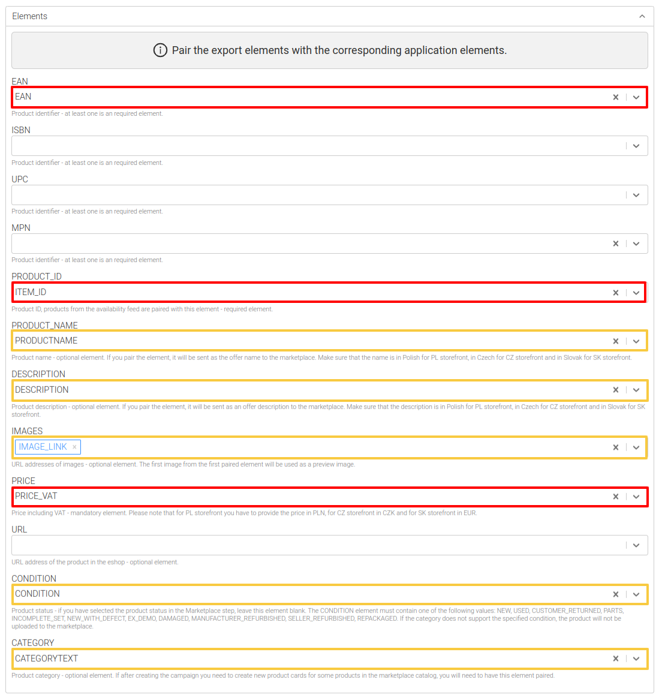The width and height of the screenshot is (659, 697).
Task: Remove the IMAGE_LINK tag
Action: pos(74,447)
